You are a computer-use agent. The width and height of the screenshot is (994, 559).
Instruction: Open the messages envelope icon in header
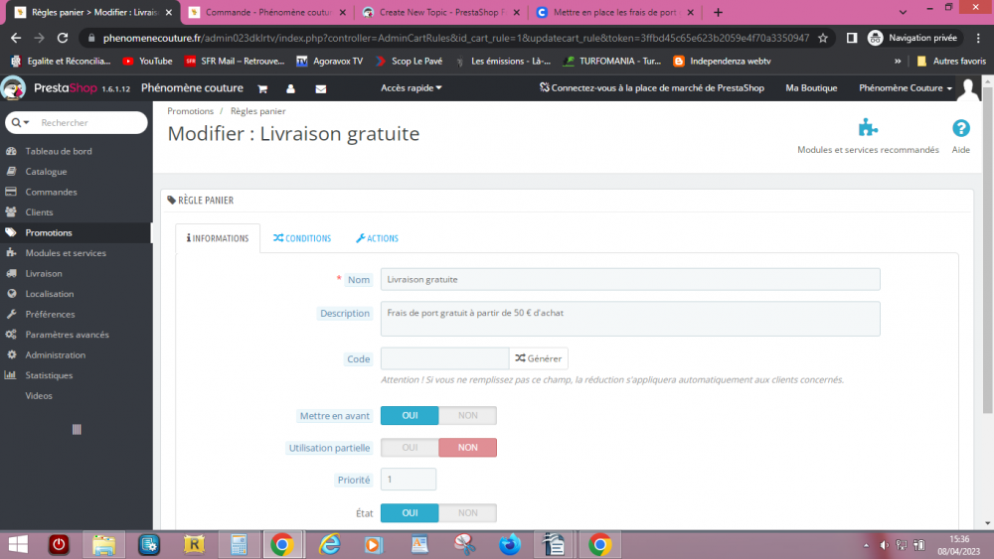coord(321,88)
